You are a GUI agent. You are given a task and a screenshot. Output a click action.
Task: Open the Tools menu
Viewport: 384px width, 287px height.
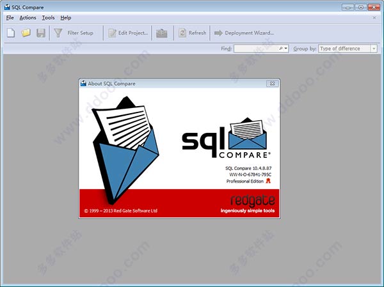48,18
